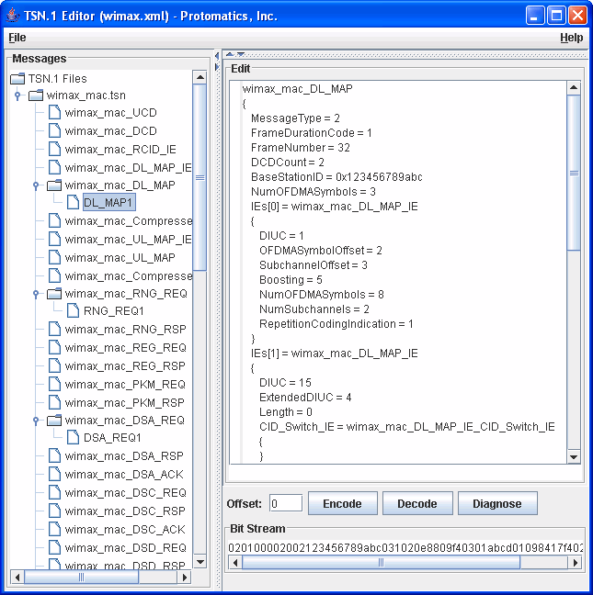This screenshot has height=595, width=593.
Task: Collapse the wimax_mac.tsn tree node
Action: click(x=17, y=95)
